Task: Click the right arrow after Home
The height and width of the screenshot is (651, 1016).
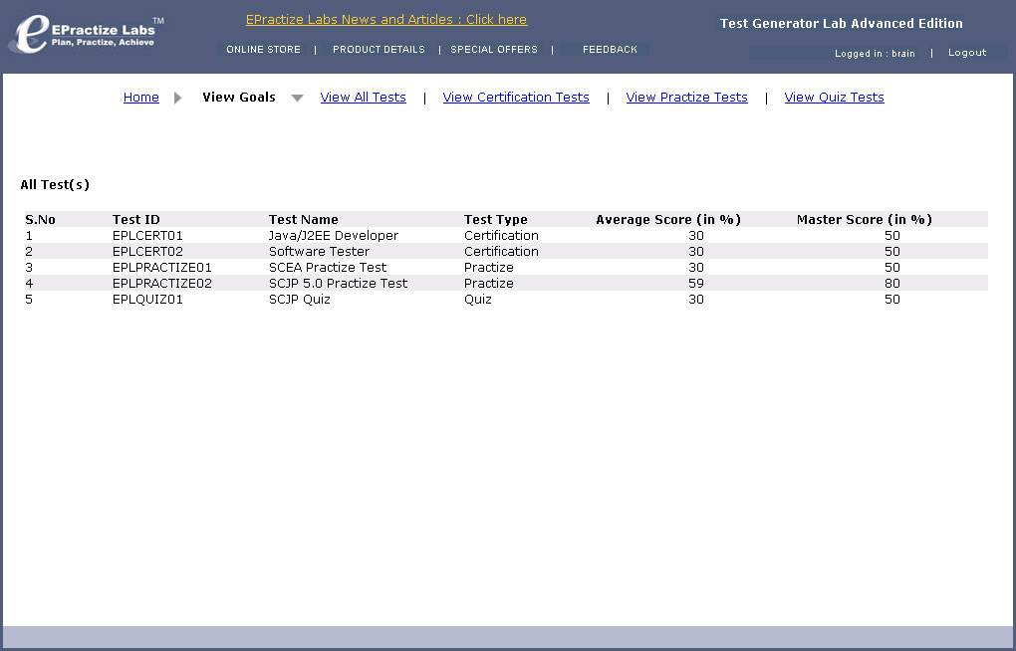Action: (x=178, y=98)
